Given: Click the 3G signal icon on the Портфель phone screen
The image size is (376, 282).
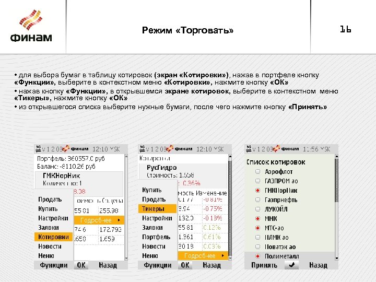Looking at the screenshot, I should pyautogui.click(x=38, y=149).
